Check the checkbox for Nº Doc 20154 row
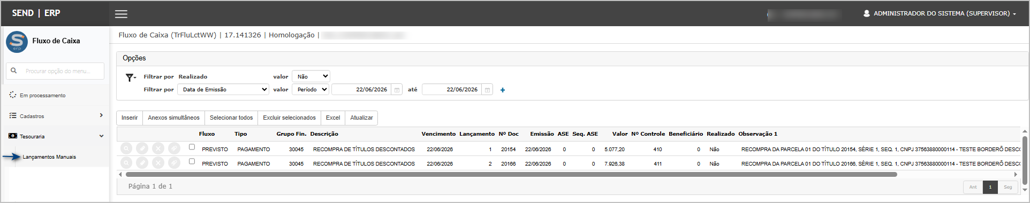 tap(192, 147)
